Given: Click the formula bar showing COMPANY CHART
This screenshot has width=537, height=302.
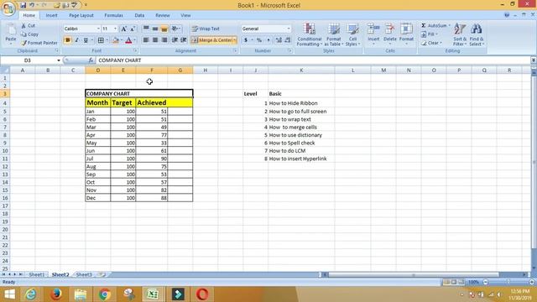Looking at the screenshot, I should (313, 60).
